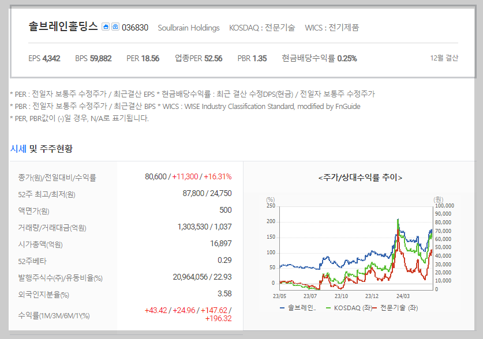483x339 pixels.
Task: Click the 전문기술 (좌) red legend entry
Action: (x=395, y=308)
